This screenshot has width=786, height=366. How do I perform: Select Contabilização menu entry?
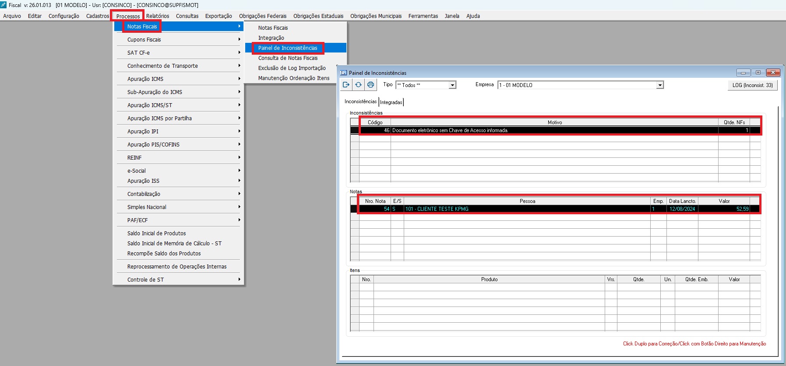pyautogui.click(x=179, y=194)
